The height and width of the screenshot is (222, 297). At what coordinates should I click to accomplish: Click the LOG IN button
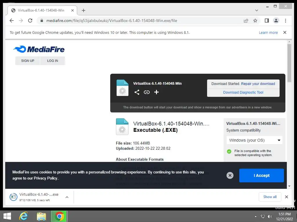[52, 61]
